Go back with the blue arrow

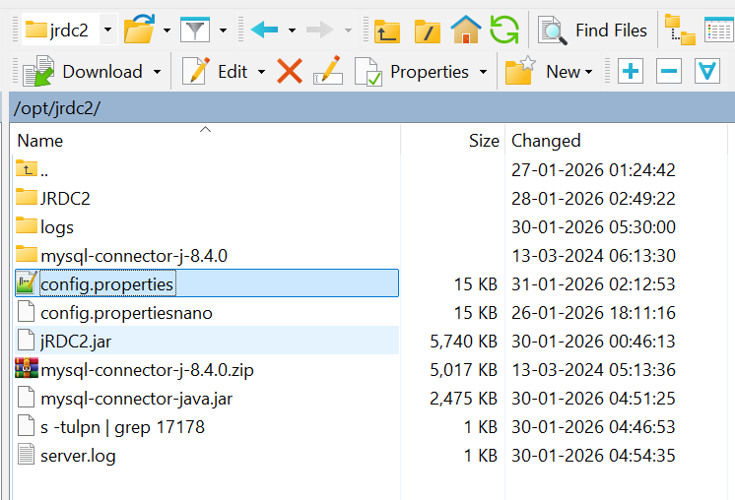tap(264, 30)
